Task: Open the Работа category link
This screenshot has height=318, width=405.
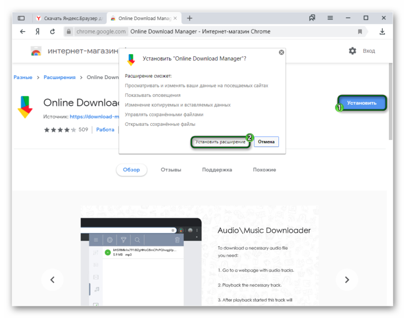Action: [105, 130]
